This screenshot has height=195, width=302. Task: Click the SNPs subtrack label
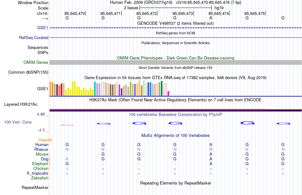coord(43,52)
